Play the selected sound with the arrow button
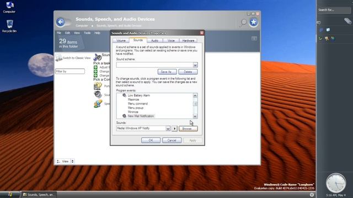Viewport: 353px width, 198px height. point(174,128)
